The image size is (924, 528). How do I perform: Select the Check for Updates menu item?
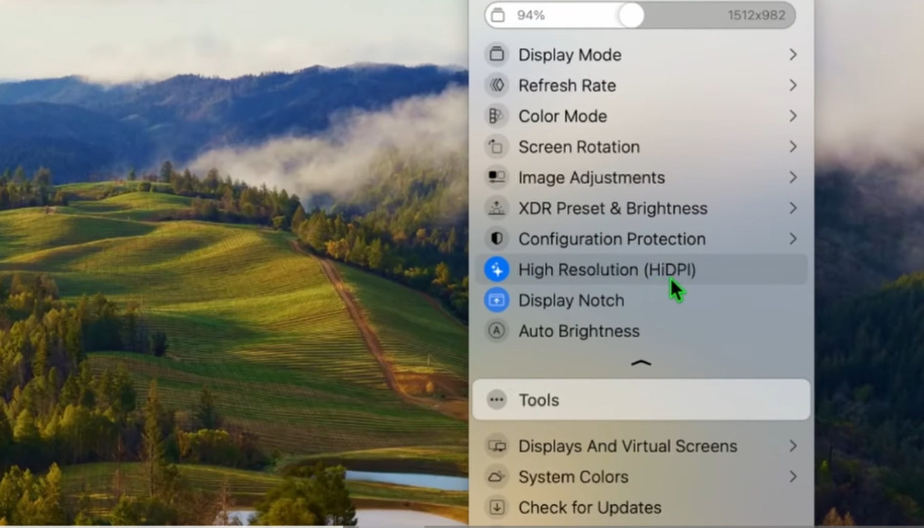coord(589,507)
